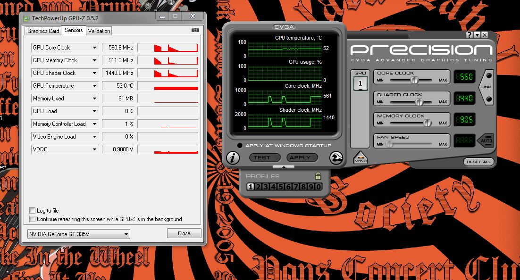Image resolution: width=520 pixels, height=280 pixels.
Task: Click the Shader Clock slider handle
Action: coord(419,102)
